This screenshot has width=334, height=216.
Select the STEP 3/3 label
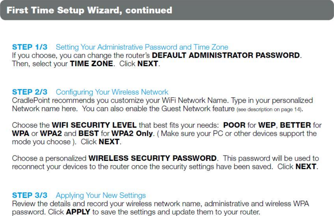[30, 195]
